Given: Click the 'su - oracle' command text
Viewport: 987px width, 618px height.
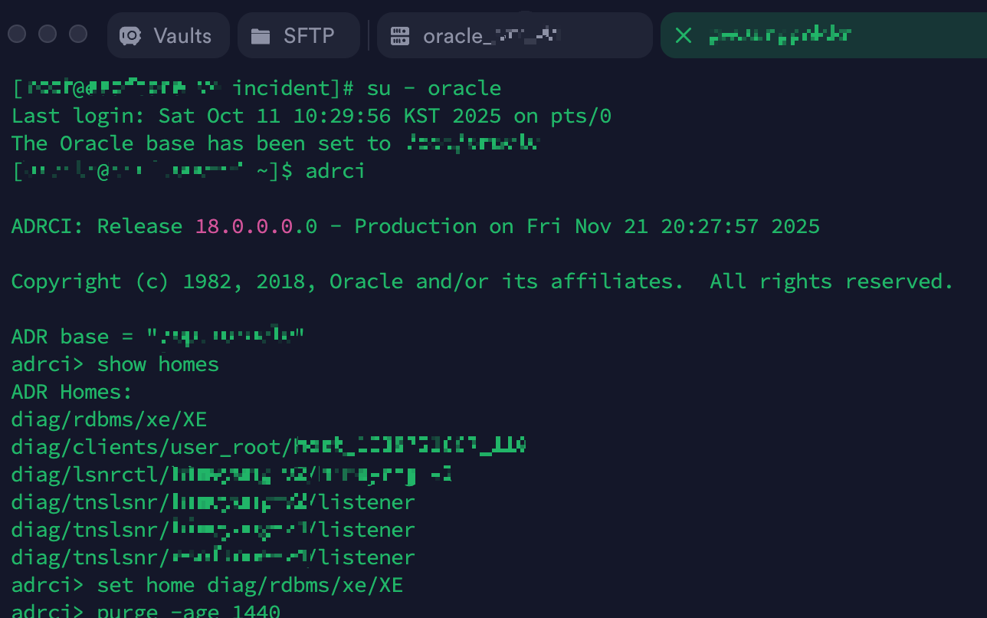Looking at the screenshot, I should [x=434, y=88].
